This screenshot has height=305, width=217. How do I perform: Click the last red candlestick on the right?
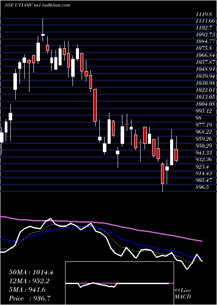tap(176, 155)
